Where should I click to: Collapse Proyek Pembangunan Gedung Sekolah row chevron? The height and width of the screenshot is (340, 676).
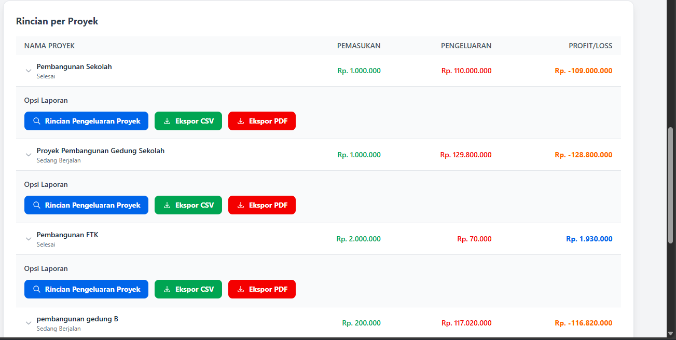[29, 155]
